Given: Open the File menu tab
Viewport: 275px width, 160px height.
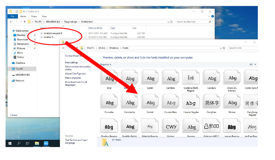Looking at the screenshot, I should tap(12, 16).
